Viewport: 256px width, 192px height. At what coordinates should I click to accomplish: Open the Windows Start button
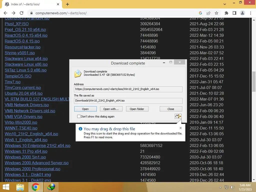tap(6, 187)
